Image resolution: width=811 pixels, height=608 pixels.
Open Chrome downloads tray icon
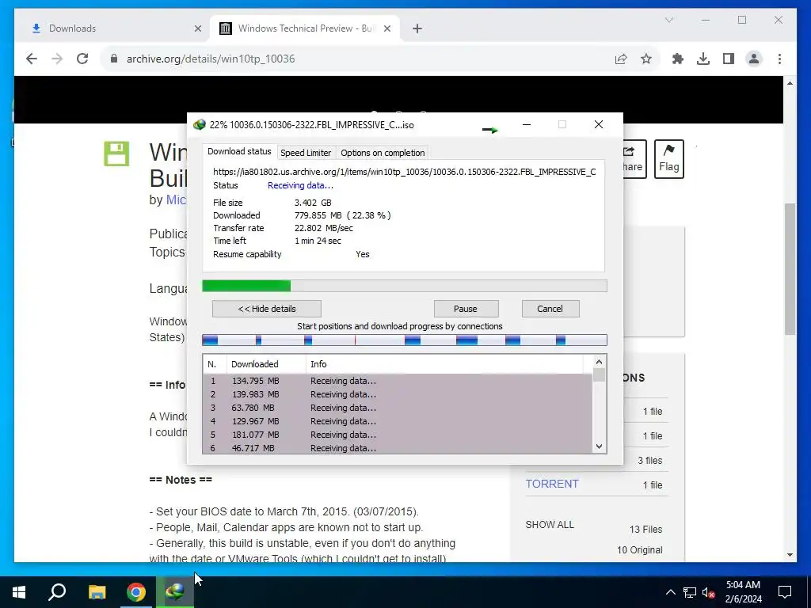tap(703, 59)
